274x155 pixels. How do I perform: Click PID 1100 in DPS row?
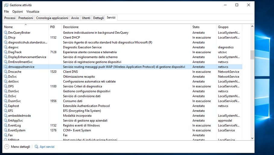pyautogui.click(x=53, y=86)
